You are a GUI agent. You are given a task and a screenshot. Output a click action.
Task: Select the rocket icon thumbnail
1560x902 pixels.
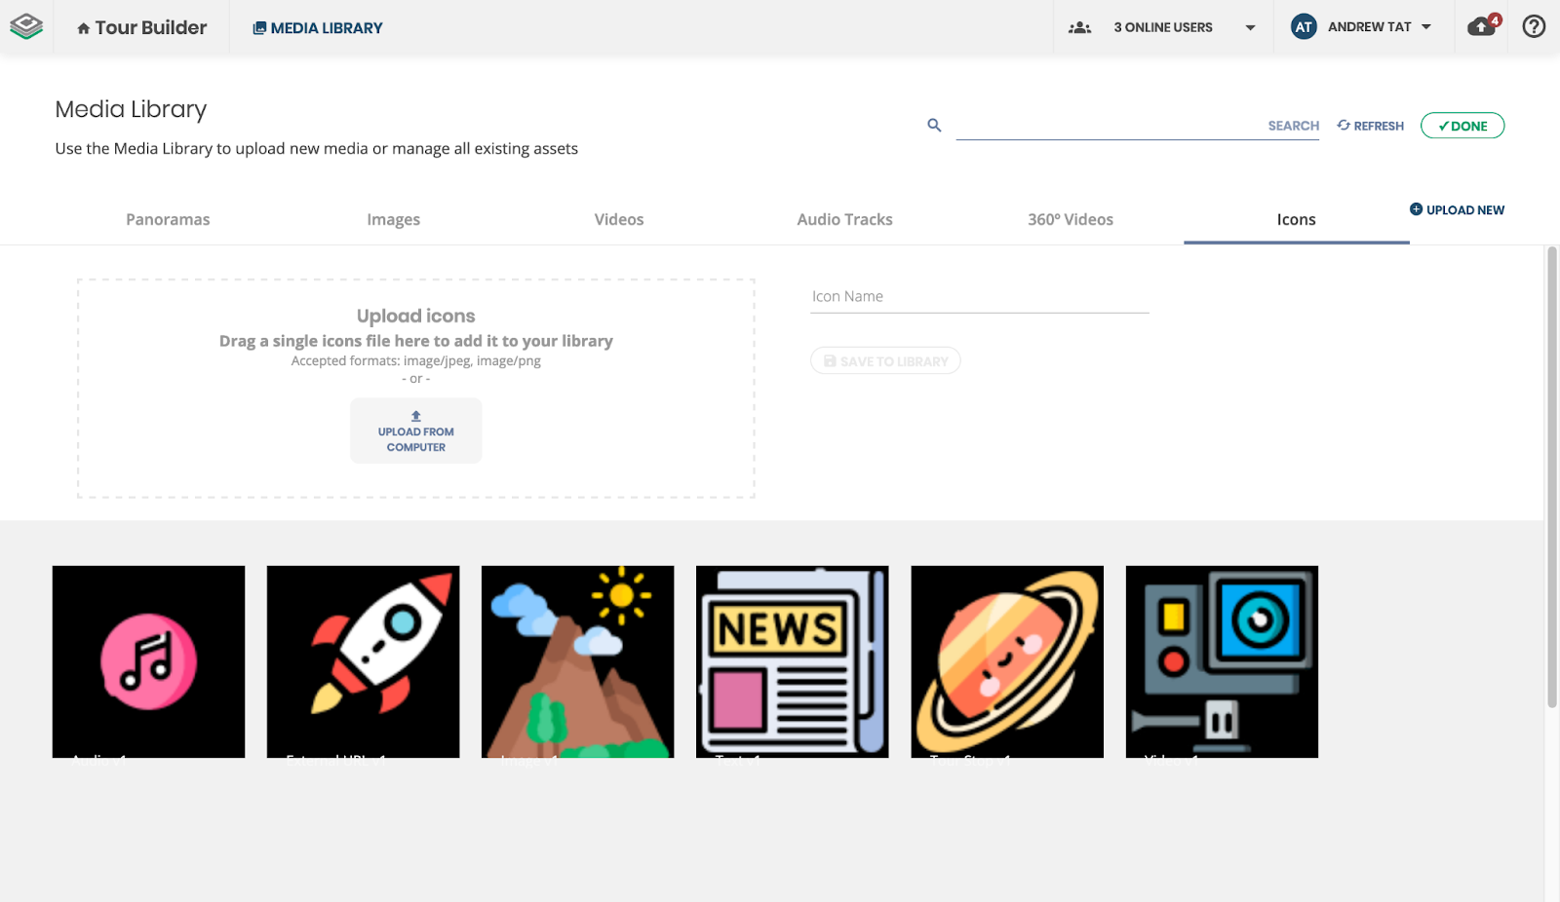click(363, 661)
